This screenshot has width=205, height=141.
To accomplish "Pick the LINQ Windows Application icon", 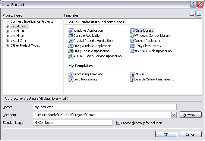I will click(x=71, y=46).
